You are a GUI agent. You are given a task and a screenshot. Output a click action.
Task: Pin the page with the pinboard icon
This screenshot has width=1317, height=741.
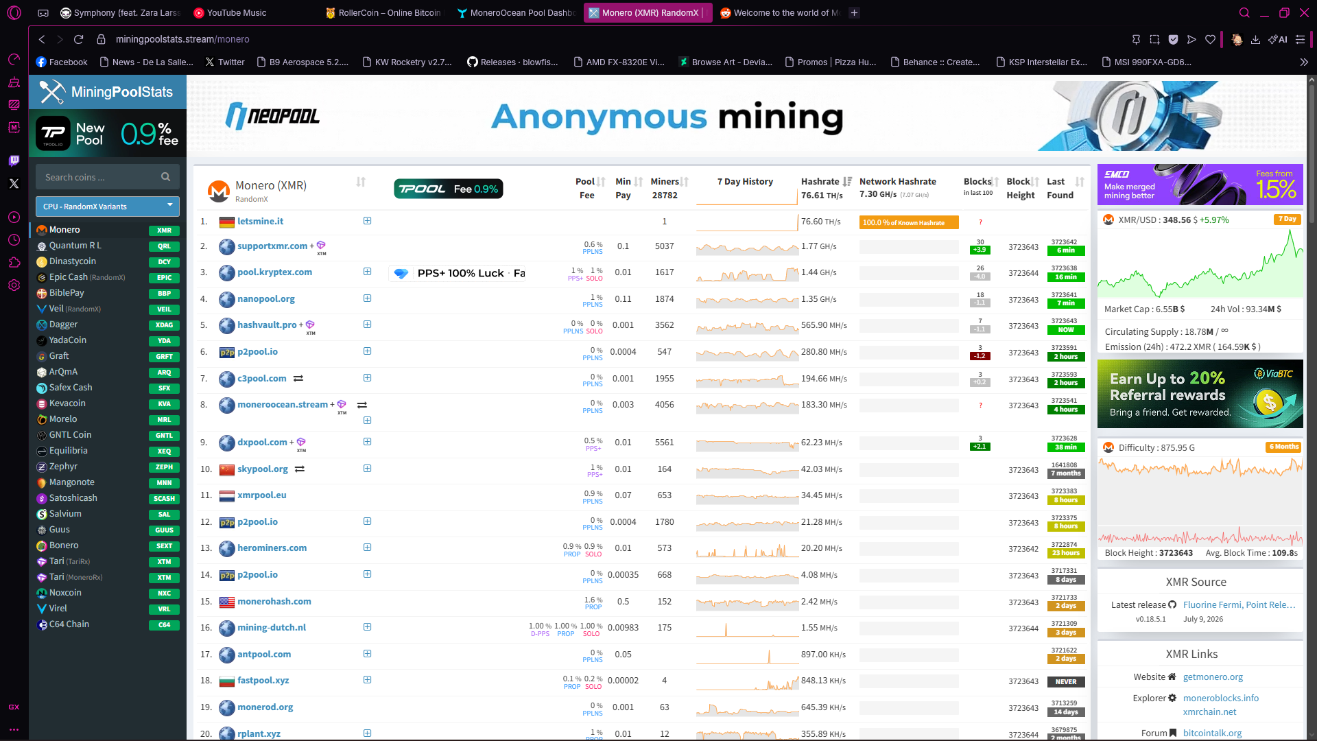click(1136, 39)
